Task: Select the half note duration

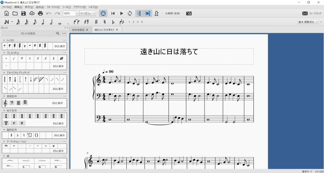Action: 51,22
